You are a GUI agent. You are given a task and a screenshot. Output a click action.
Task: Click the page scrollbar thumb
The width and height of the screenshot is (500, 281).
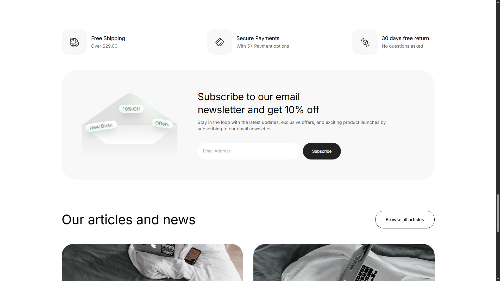point(498,213)
